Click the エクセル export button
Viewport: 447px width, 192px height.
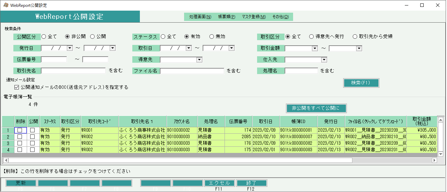pyautogui.click(x=219, y=183)
